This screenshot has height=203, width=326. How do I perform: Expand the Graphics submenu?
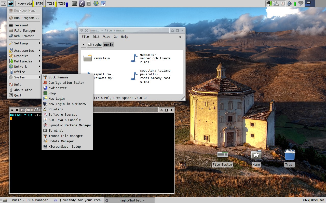pos(24,56)
